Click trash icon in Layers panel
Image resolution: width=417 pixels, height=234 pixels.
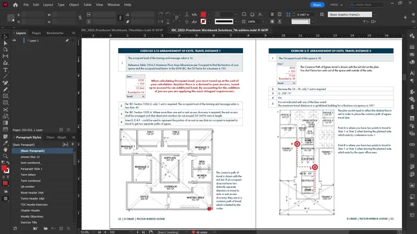[68, 130]
